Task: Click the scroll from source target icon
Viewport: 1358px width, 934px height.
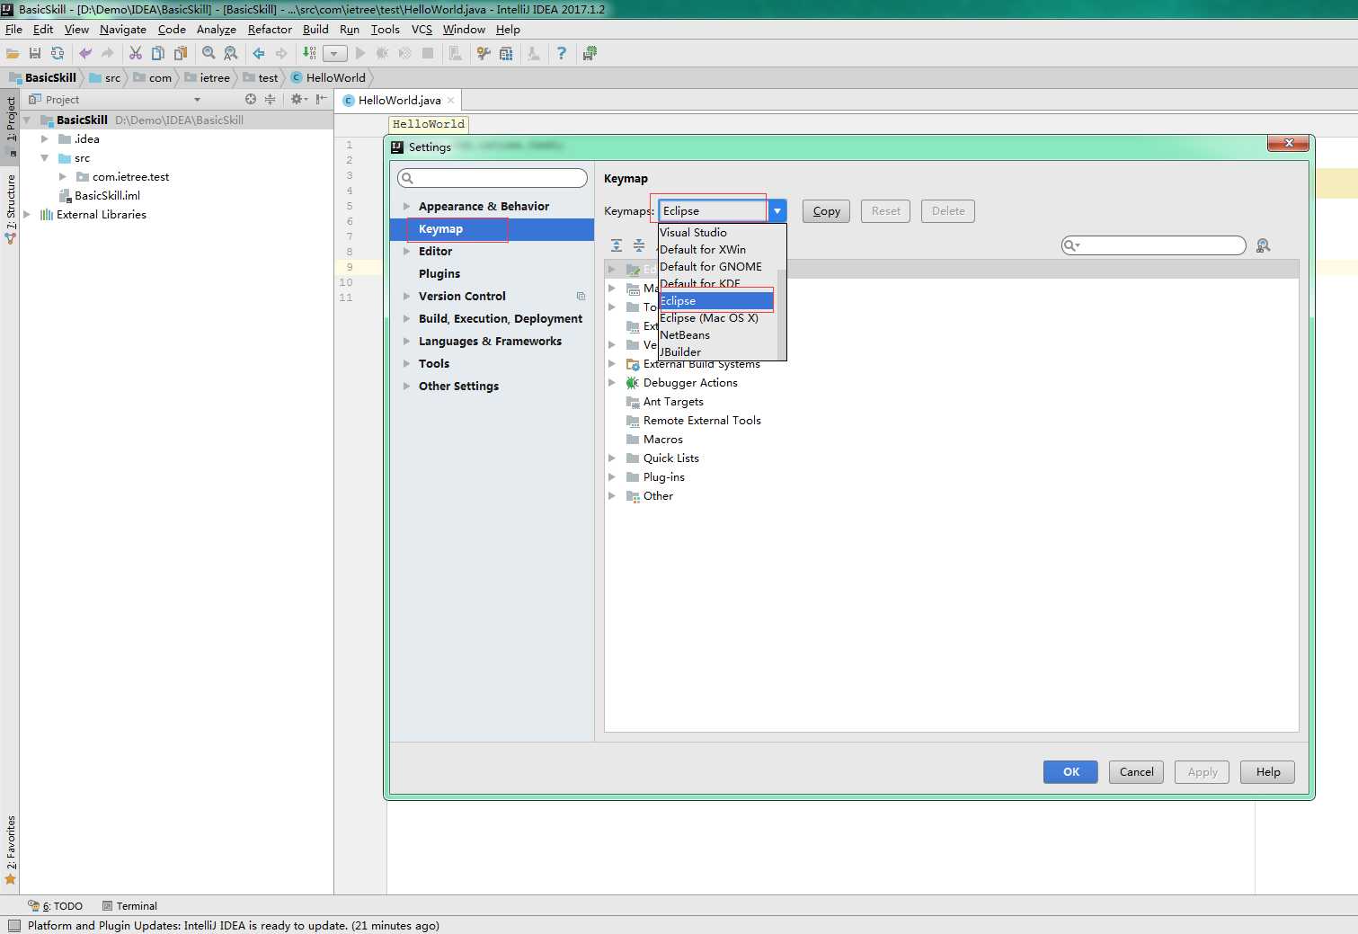Action: click(x=251, y=100)
